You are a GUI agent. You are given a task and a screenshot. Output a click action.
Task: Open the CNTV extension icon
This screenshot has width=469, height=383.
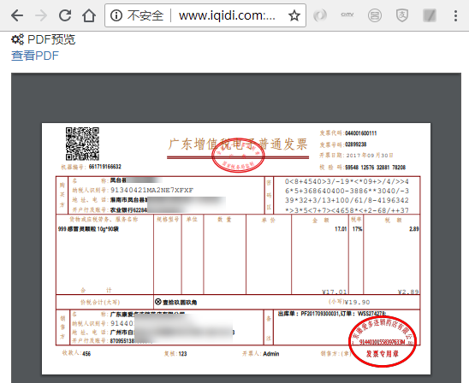tap(347, 15)
